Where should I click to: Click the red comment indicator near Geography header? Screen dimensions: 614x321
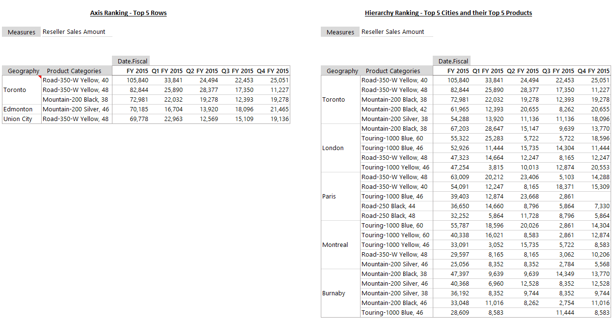click(40, 76)
